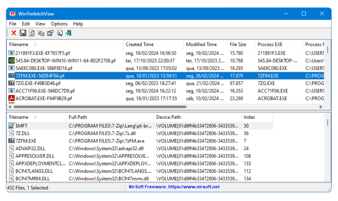Sort upper list by File Size column
338x201 pixels.
point(238,44)
